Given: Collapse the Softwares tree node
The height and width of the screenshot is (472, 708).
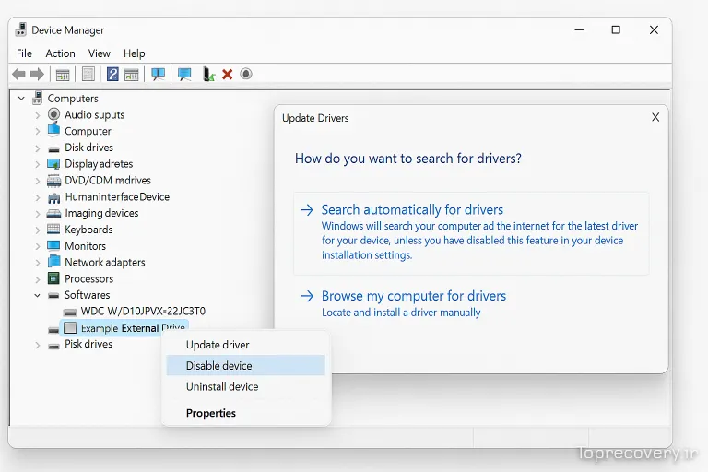Looking at the screenshot, I should pyautogui.click(x=38, y=295).
